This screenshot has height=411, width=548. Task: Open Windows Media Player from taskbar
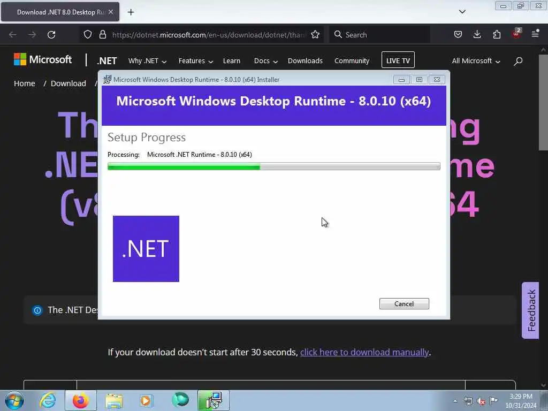pyautogui.click(x=146, y=400)
